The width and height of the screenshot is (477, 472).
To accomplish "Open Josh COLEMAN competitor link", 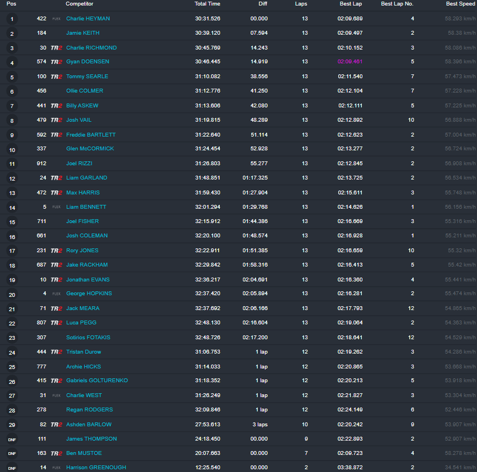I will [87, 235].
